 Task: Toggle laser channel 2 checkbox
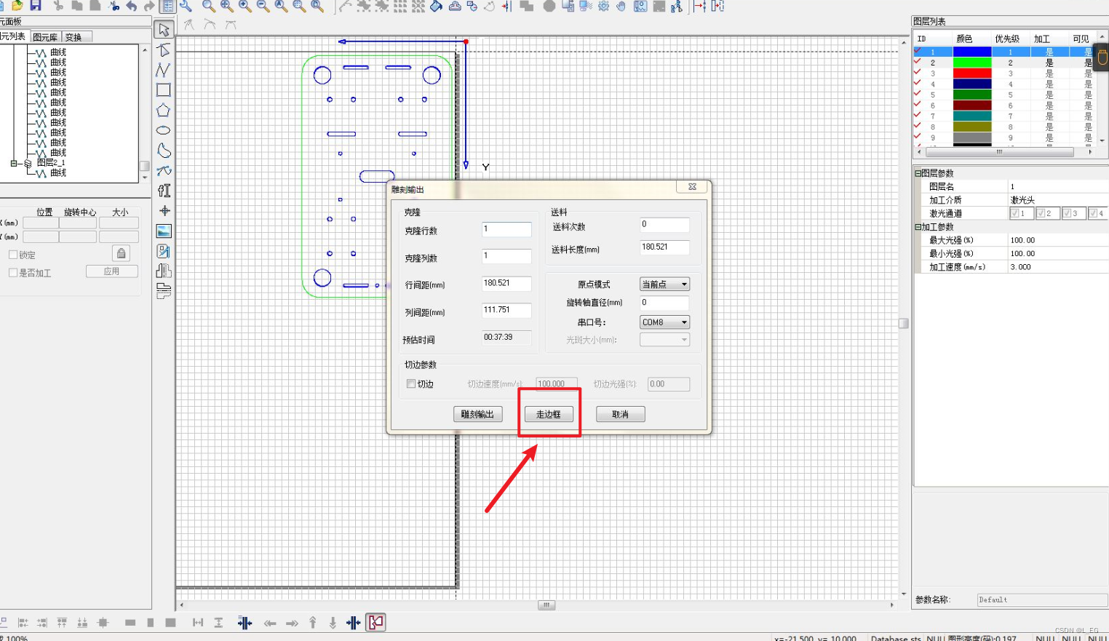point(1041,213)
